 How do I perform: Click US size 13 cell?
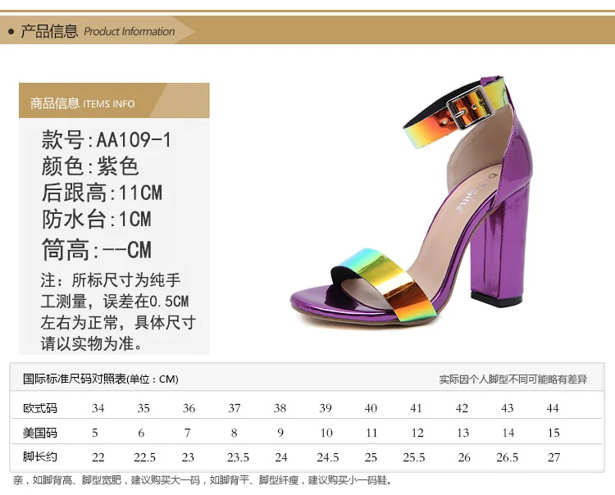tap(462, 433)
